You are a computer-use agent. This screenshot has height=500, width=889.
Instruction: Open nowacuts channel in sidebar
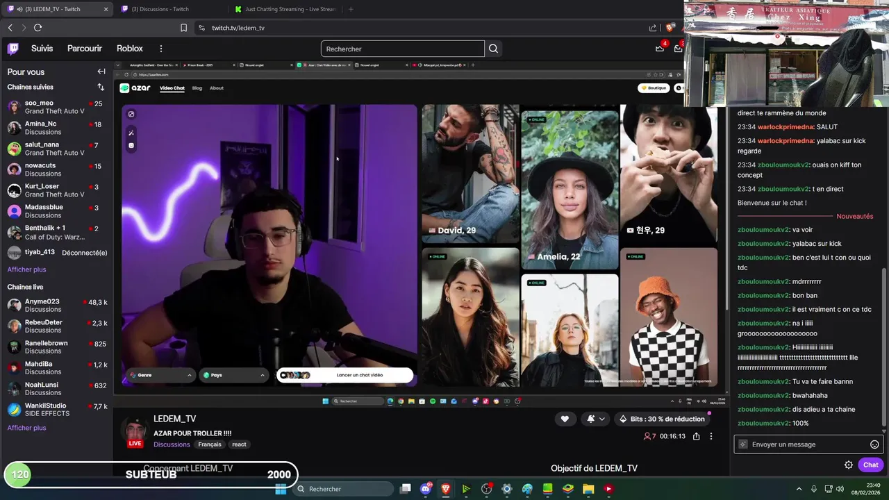pos(57,169)
